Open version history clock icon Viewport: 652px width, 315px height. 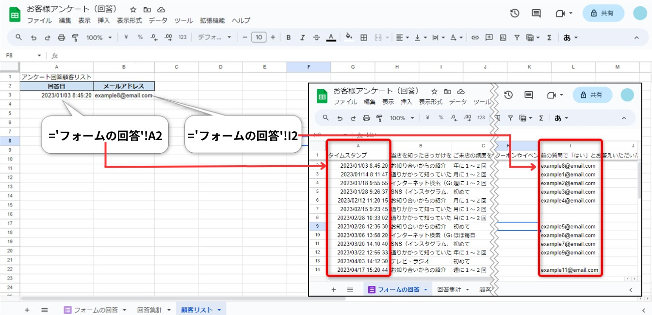point(515,13)
